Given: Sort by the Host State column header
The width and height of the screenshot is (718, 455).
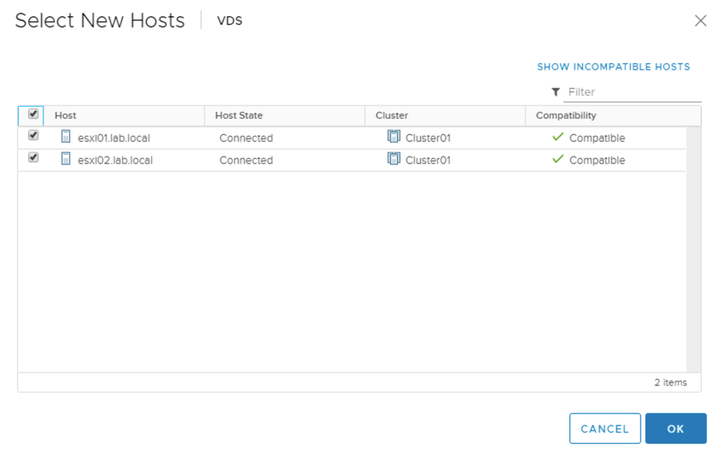Looking at the screenshot, I should (x=239, y=115).
